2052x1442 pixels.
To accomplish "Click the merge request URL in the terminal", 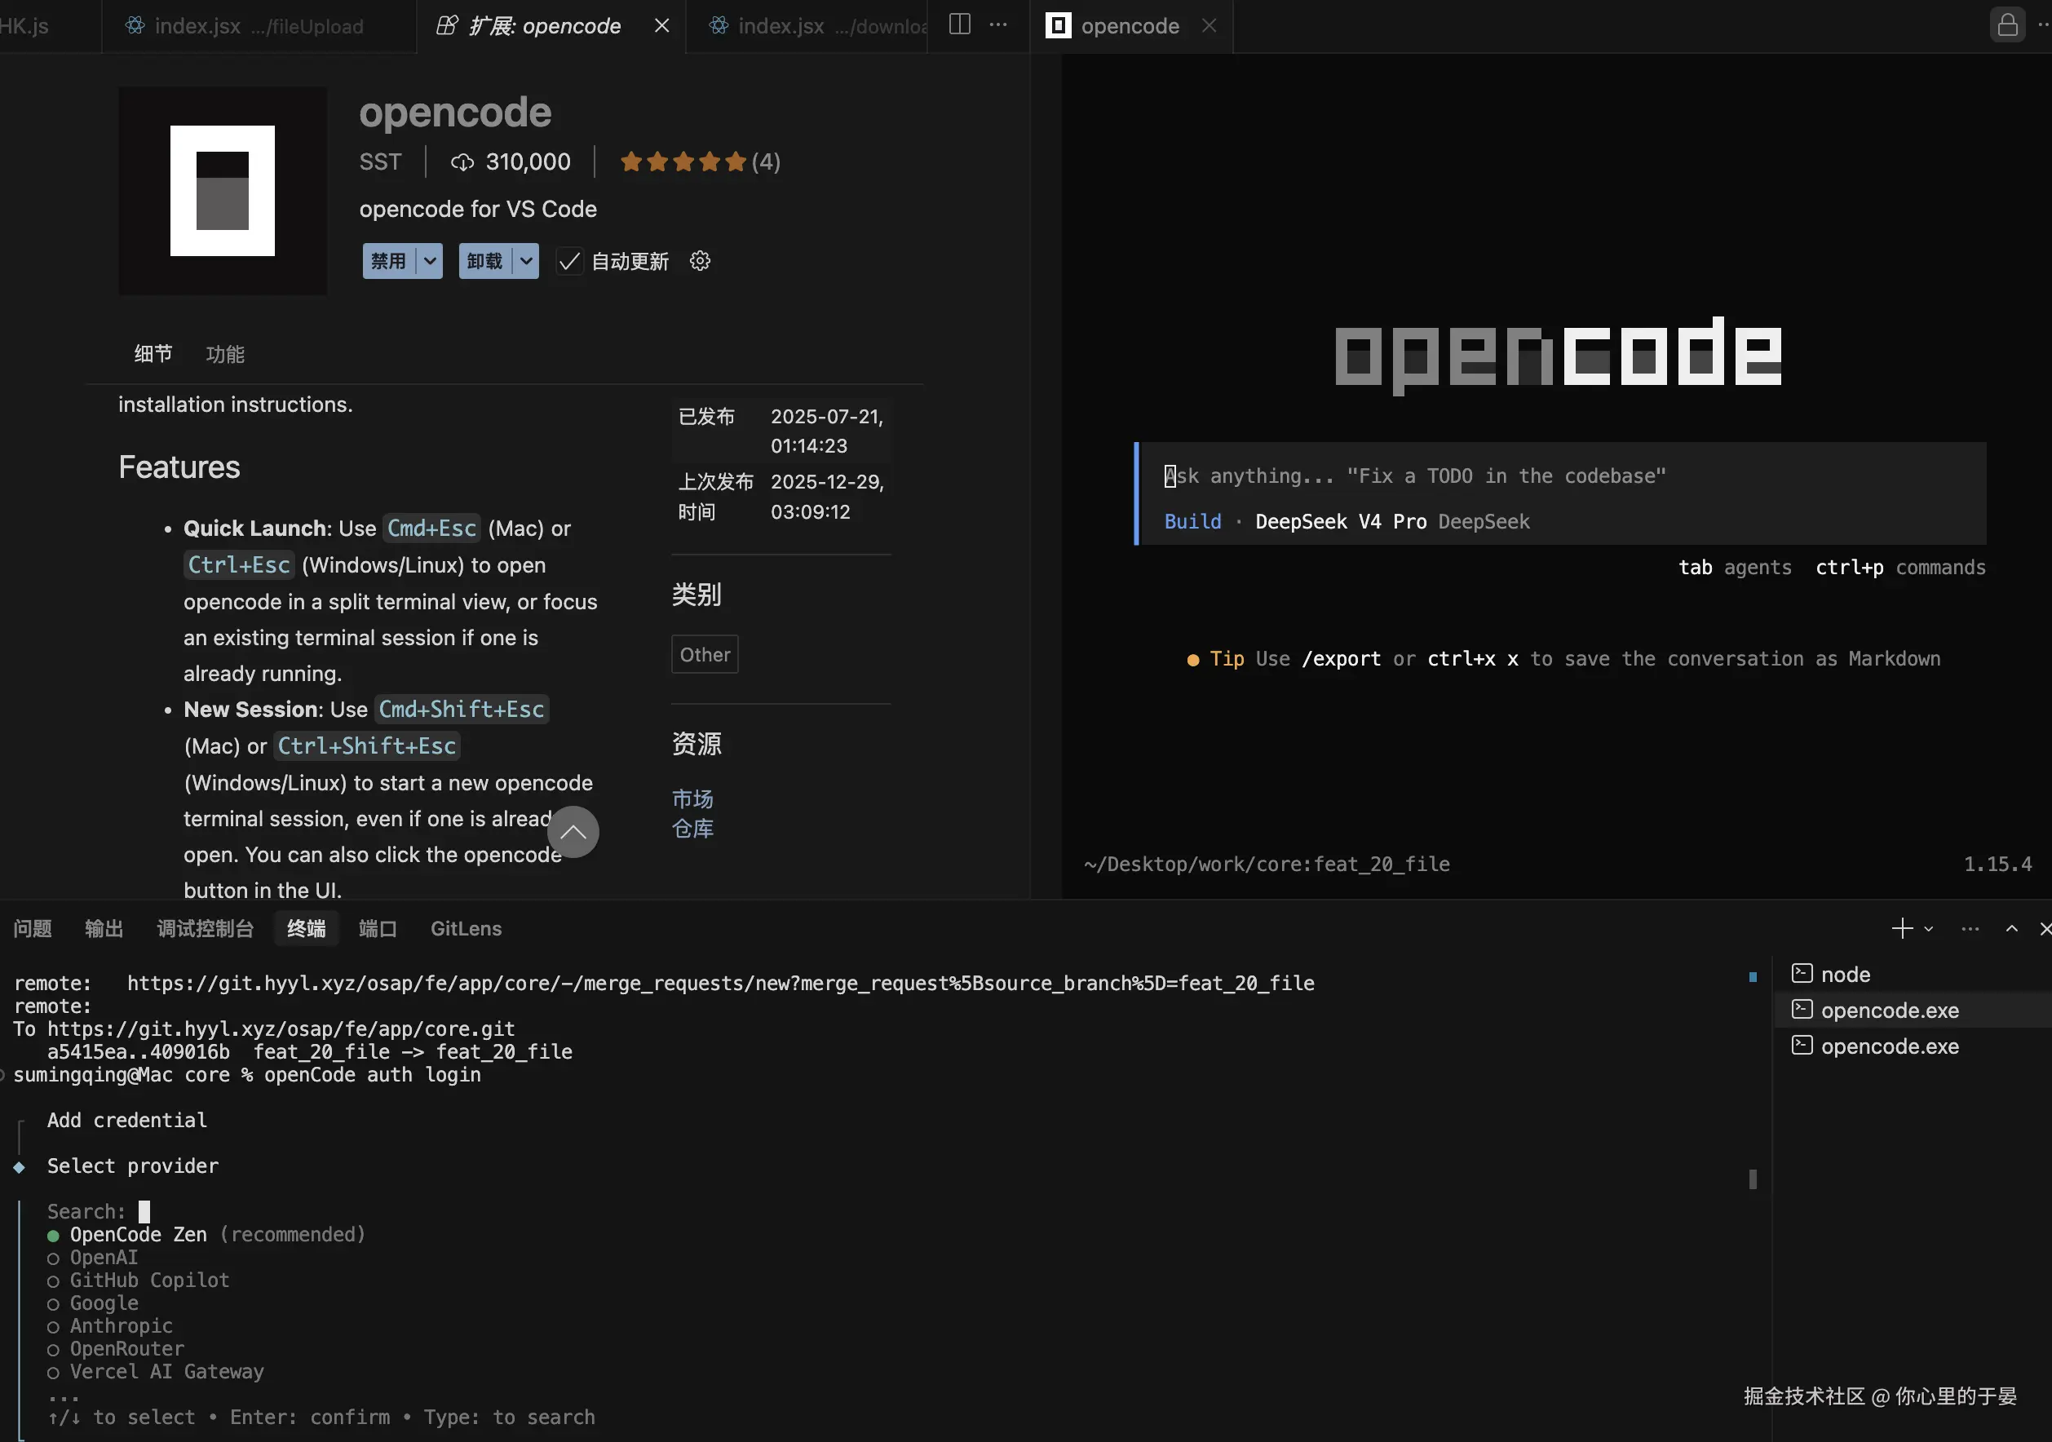I will (x=720, y=984).
